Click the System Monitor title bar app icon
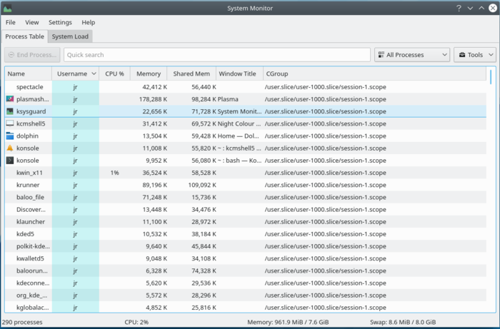The height and width of the screenshot is (329, 500). 8,8
